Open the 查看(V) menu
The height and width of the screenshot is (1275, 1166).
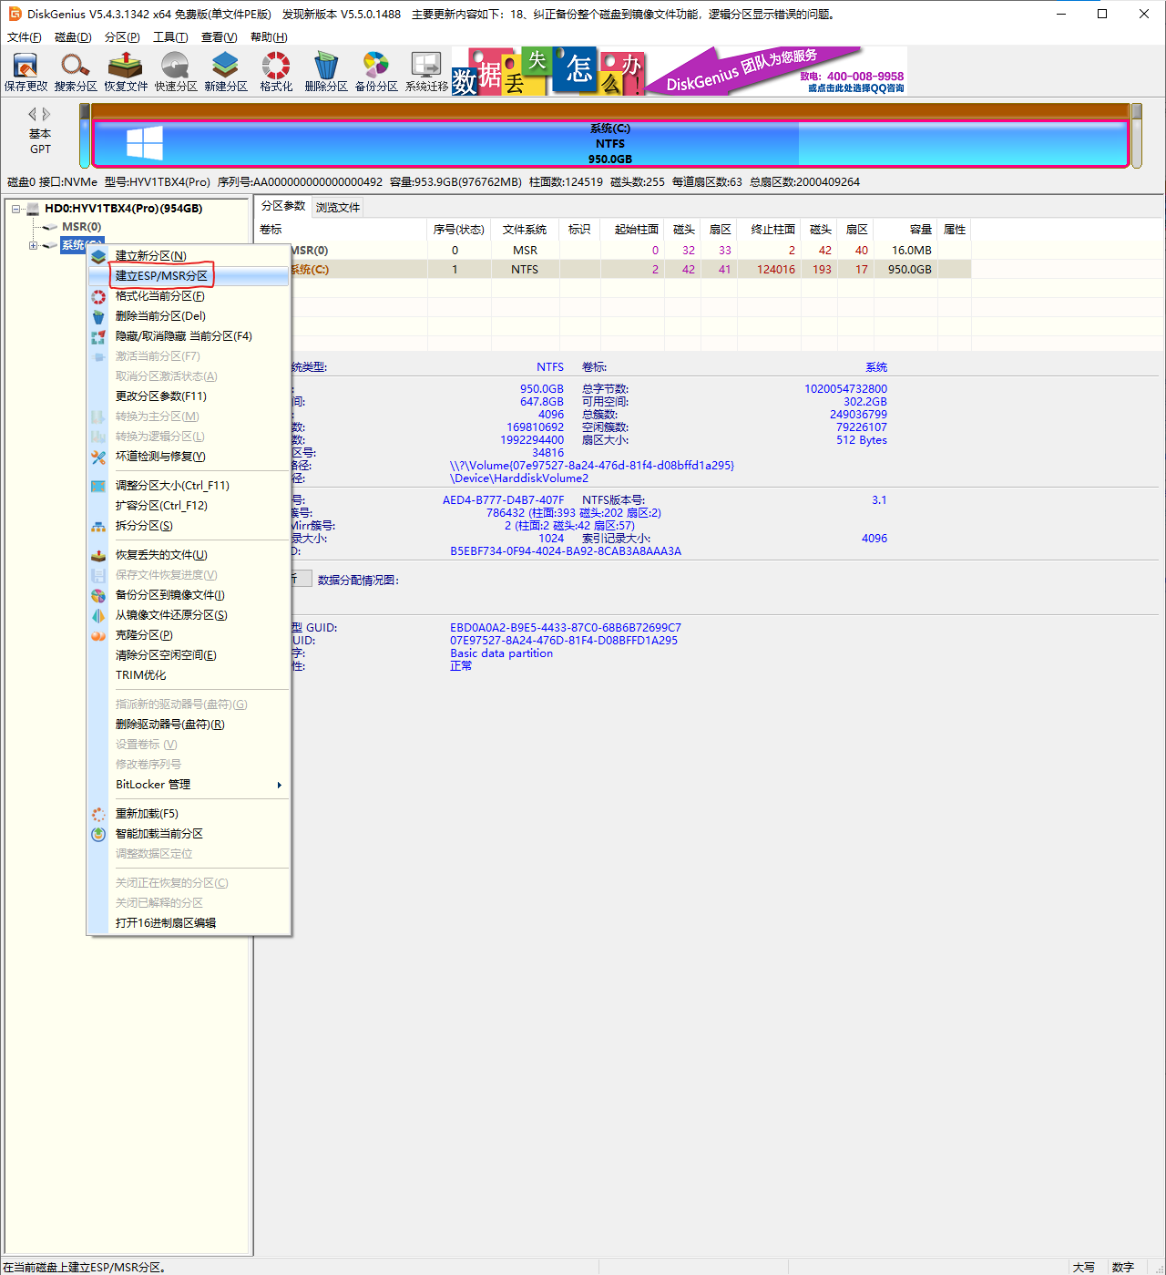(219, 37)
